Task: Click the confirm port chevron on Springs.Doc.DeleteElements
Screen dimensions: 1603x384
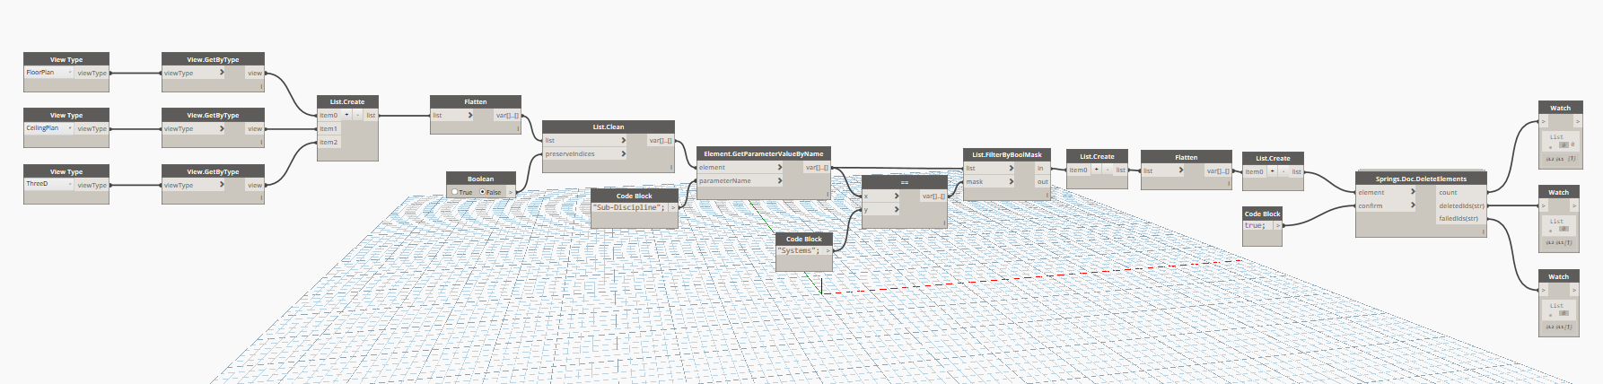Action: coord(1413,205)
